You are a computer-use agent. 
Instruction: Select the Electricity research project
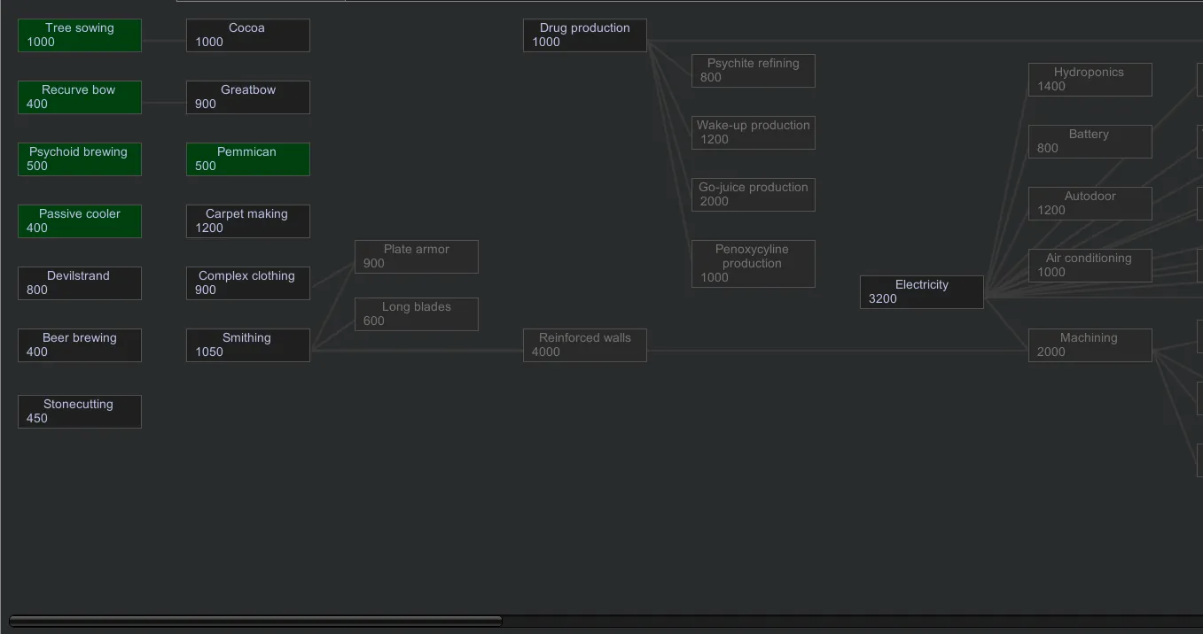tap(922, 292)
